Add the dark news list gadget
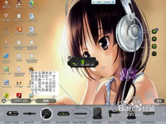 pyautogui.click(x=97, y=113)
